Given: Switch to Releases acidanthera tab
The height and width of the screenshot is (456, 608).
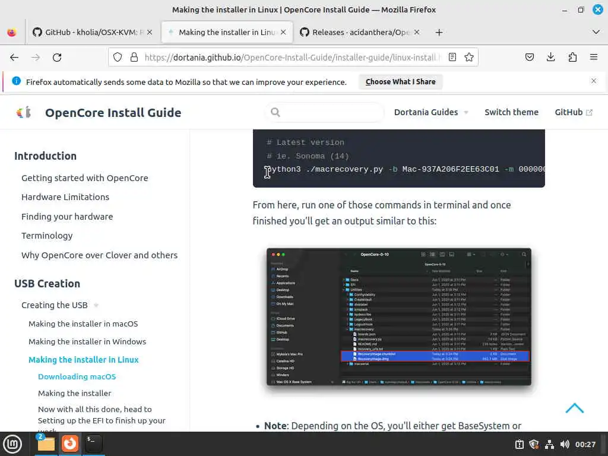Looking at the screenshot, I should coord(359,32).
